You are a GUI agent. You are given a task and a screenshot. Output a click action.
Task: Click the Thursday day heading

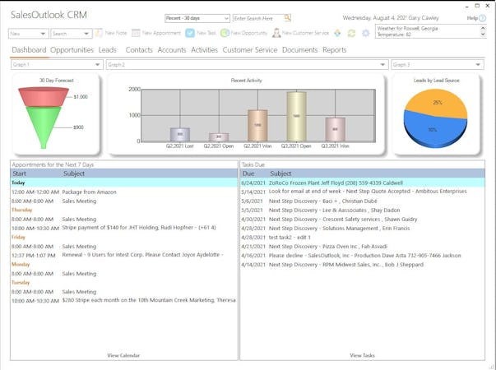[x=22, y=210]
